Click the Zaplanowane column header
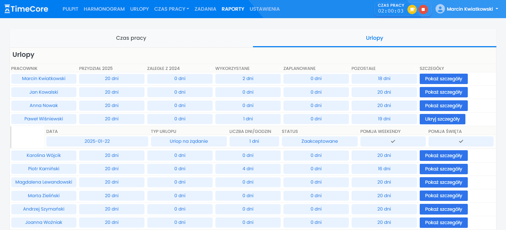 click(299, 68)
